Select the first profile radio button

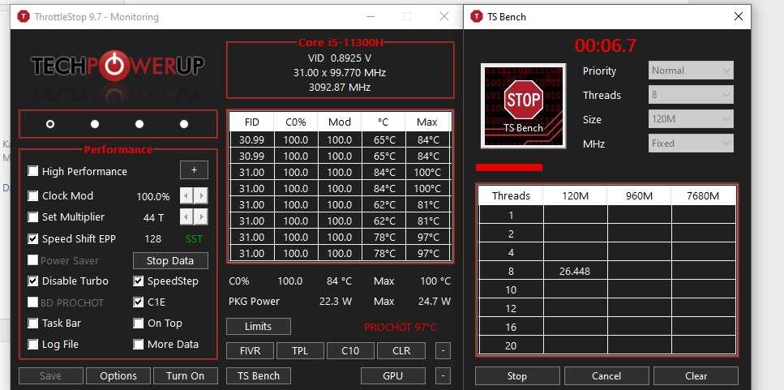point(50,124)
